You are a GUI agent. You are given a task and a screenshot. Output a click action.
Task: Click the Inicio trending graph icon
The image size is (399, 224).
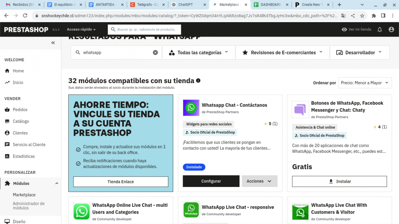(7, 82)
